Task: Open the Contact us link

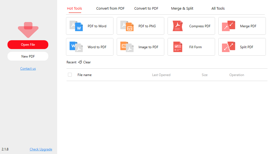Action: (x=28, y=69)
